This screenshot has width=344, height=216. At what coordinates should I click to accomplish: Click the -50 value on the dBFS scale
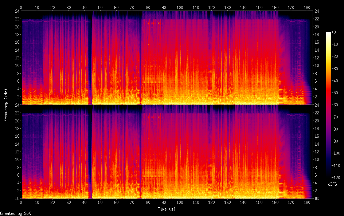(335, 93)
